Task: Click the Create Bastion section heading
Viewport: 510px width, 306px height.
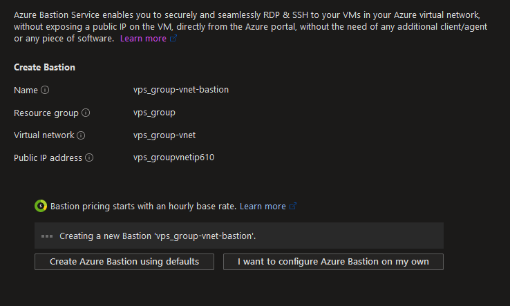Action: pyautogui.click(x=44, y=67)
